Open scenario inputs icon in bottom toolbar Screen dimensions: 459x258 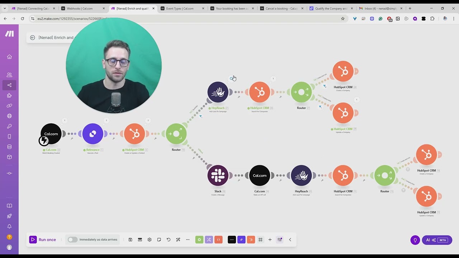[x=140, y=240]
